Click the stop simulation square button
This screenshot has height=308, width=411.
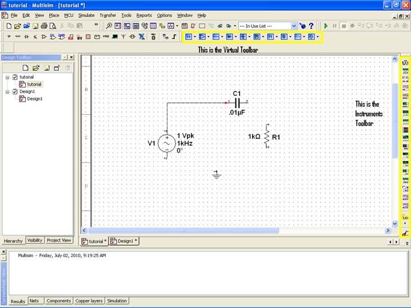(x=343, y=26)
